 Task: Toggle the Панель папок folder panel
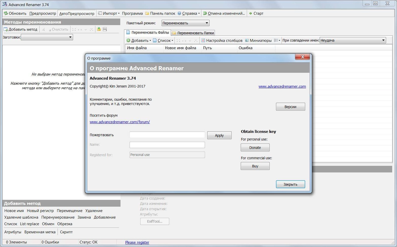[160, 13]
